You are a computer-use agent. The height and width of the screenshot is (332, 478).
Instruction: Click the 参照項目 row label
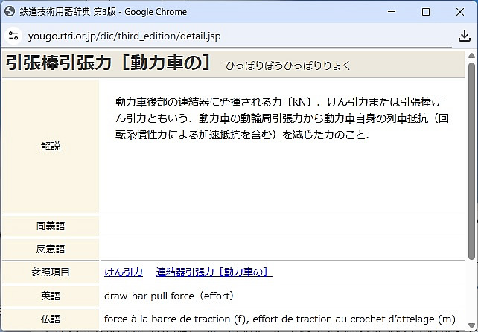[x=51, y=272]
